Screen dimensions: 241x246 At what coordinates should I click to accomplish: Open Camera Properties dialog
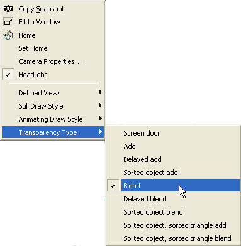coord(53,61)
